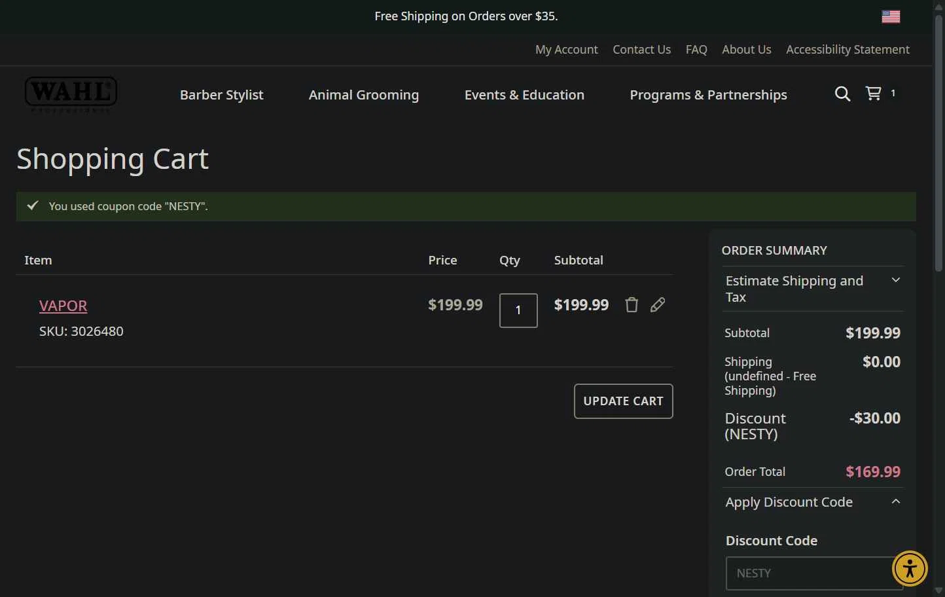The width and height of the screenshot is (945, 597).
Task: Click the discount amount "-$30.00"
Action: click(875, 418)
